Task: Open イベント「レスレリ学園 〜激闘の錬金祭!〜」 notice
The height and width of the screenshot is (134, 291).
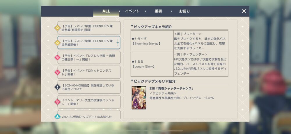Action: point(89,57)
